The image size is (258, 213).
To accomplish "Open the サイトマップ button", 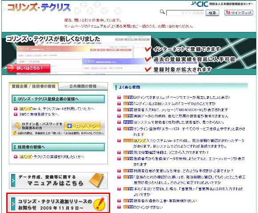I will [x=238, y=13].
